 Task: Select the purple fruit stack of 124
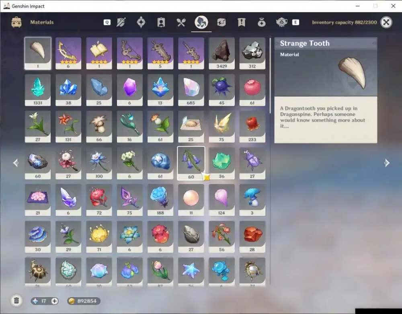222,200
